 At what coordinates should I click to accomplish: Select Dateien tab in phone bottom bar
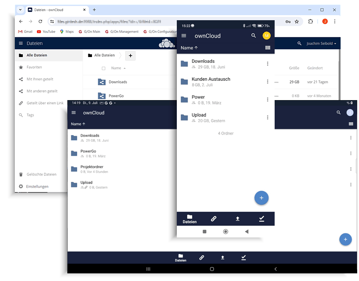(189, 219)
